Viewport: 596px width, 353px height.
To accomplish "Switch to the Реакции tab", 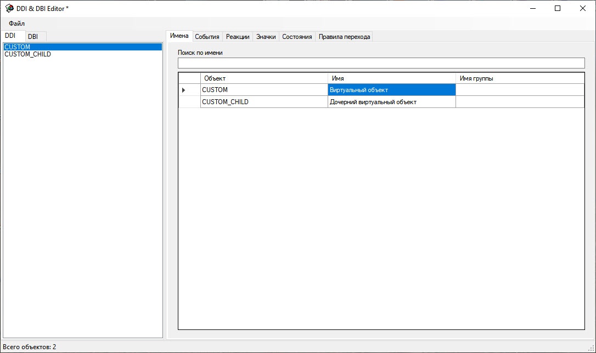I will [x=238, y=37].
